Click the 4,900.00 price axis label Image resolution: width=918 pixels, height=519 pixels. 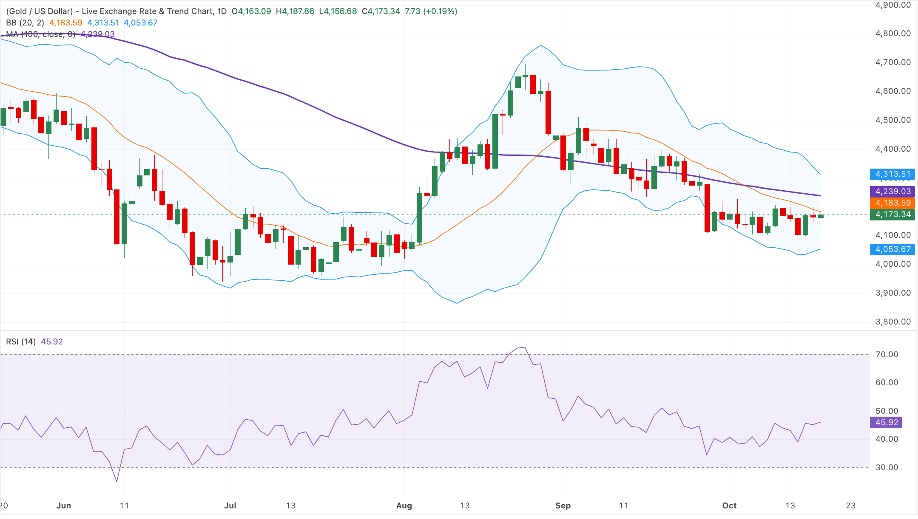(x=893, y=5)
